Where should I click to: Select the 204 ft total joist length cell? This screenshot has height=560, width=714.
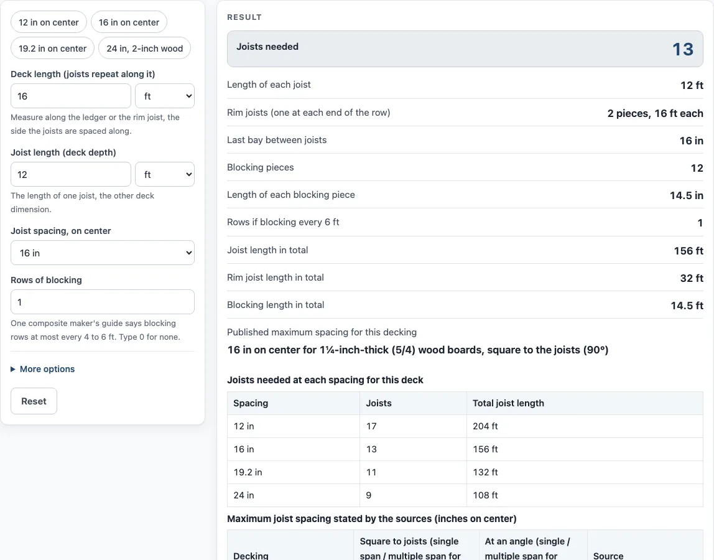(x=585, y=426)
